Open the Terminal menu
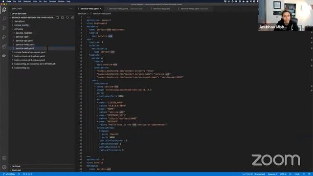The width and height of the screenshot is (313, 176). pos(52,1)
